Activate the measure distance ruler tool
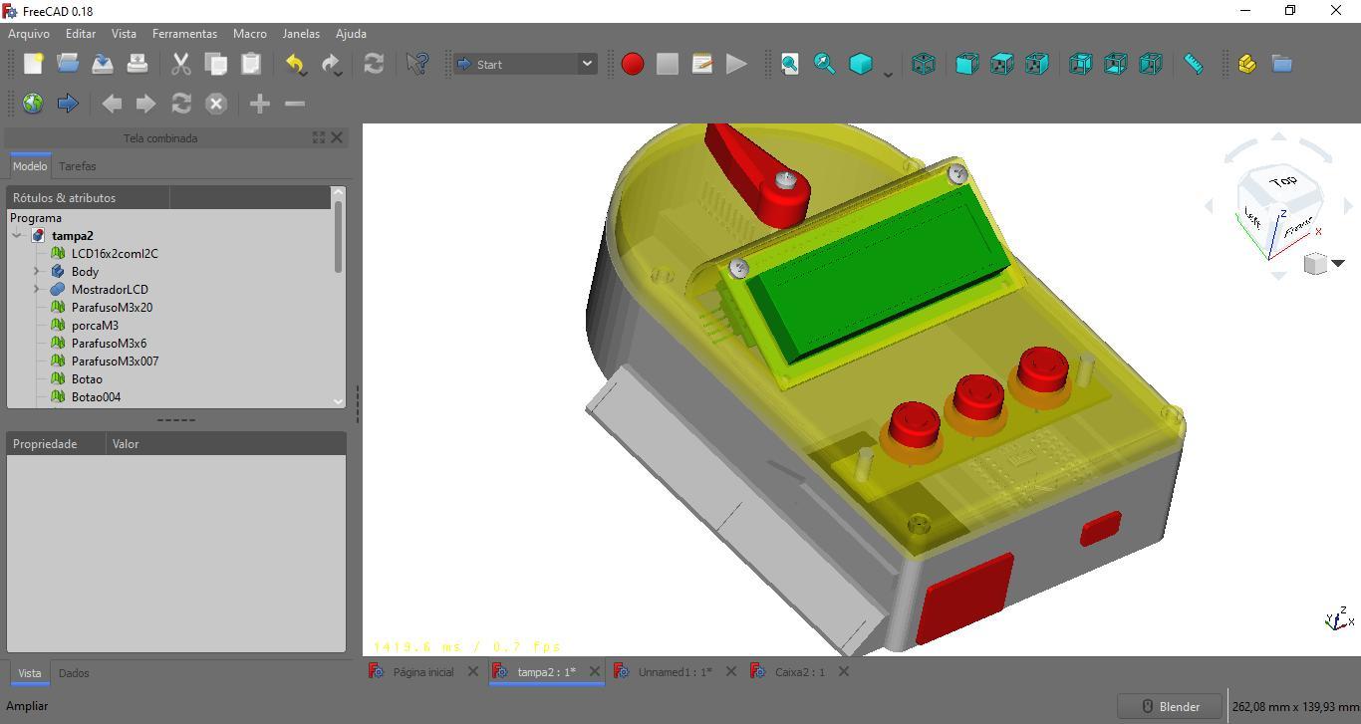Image resolution: width=1361 pixels, height=724 pixels. click(1194, 64)
